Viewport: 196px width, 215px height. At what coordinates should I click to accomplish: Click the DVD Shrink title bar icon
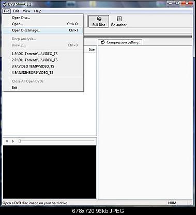click(5, 4)
